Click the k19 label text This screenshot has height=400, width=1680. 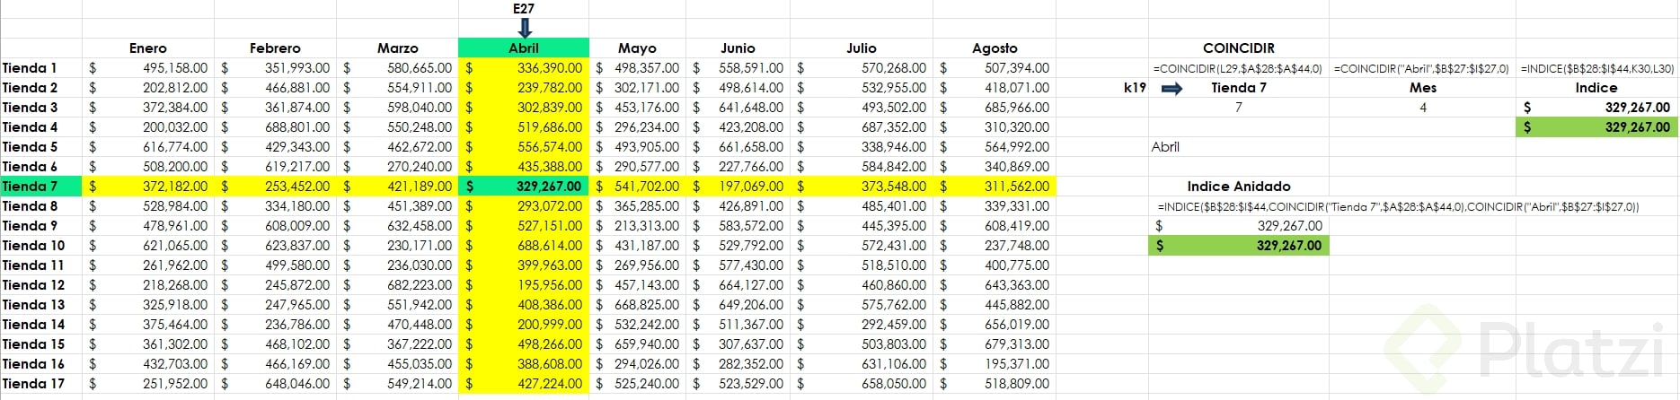coord(1135,88)
